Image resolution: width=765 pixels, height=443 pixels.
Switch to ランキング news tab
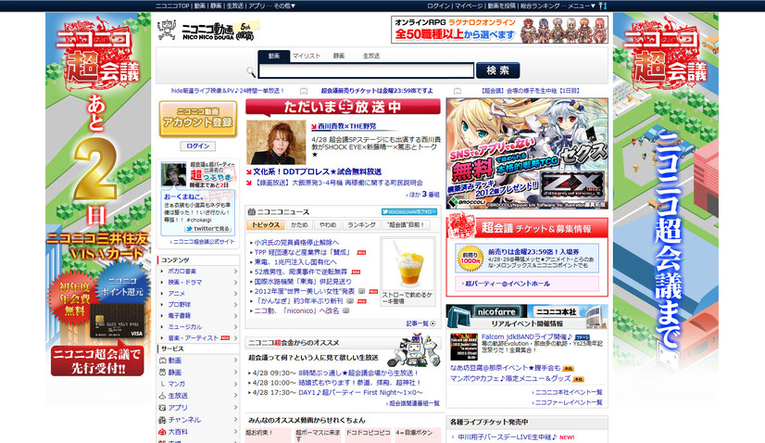pyautogui.click(x=361, y=224)
